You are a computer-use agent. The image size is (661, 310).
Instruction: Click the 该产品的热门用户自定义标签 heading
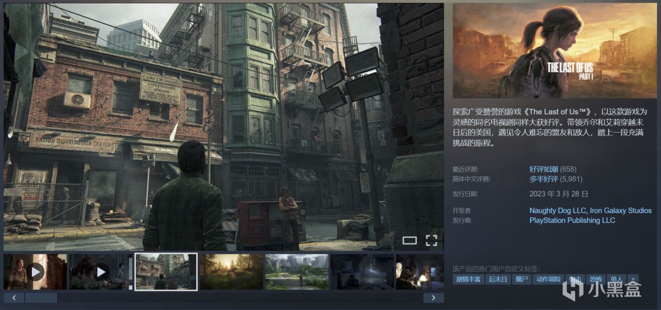pyautogui.click(x=496, y=269)
